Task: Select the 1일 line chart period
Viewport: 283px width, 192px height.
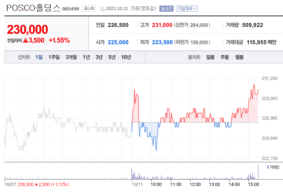Action: coord(39,57)
